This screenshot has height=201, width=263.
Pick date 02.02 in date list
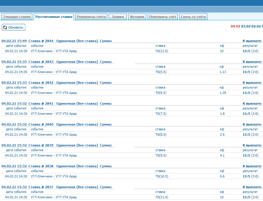point(256,26)
